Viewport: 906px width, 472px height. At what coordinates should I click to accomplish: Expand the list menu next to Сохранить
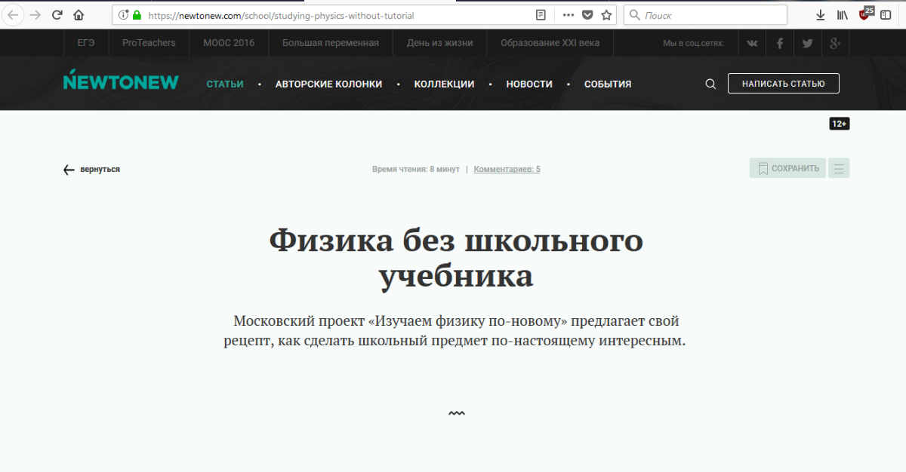(x=839, y=168)
